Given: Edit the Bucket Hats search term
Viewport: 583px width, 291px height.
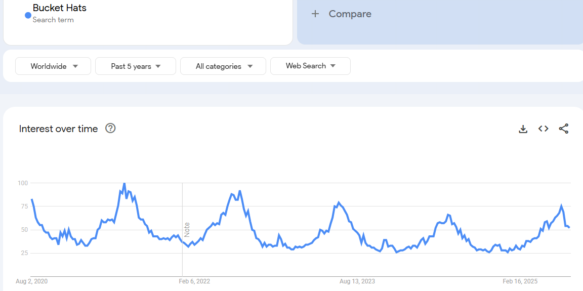Looking at the screenshot, I should point(60,8).
